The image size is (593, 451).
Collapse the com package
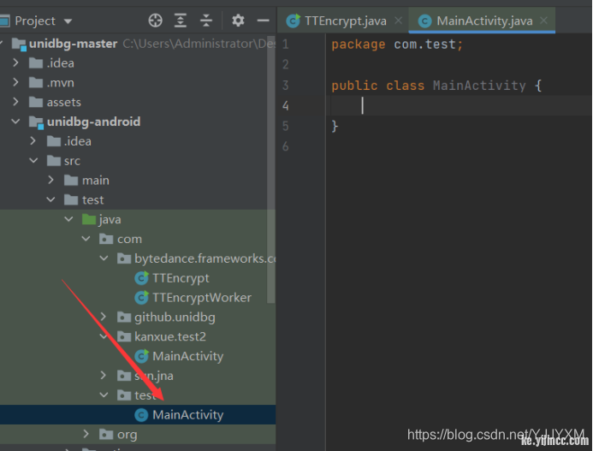coord(86,239)
